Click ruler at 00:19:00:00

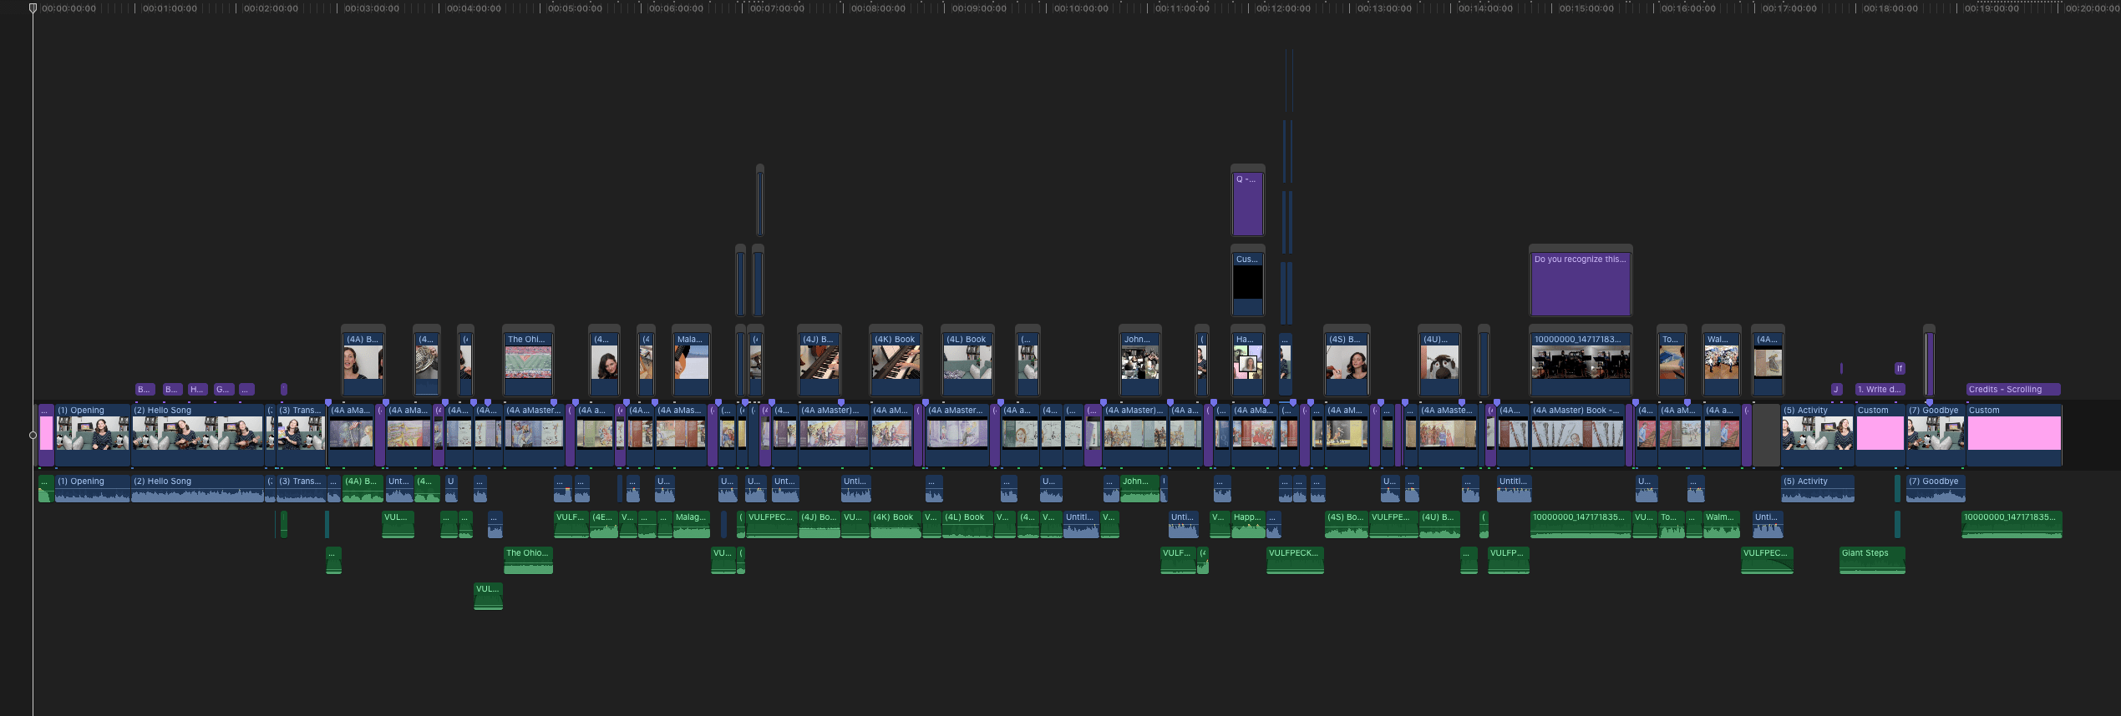(x=1992, y=8)
